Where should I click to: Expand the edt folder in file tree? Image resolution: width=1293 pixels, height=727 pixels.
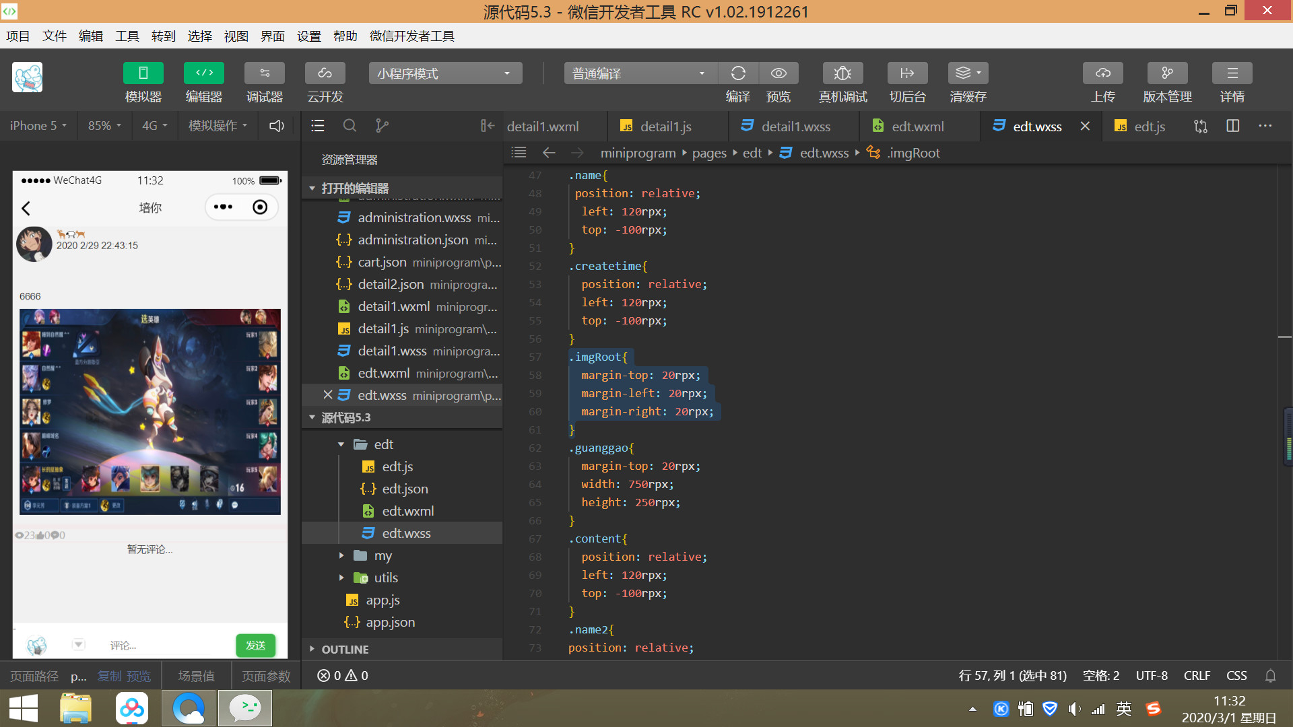(342, 444)
